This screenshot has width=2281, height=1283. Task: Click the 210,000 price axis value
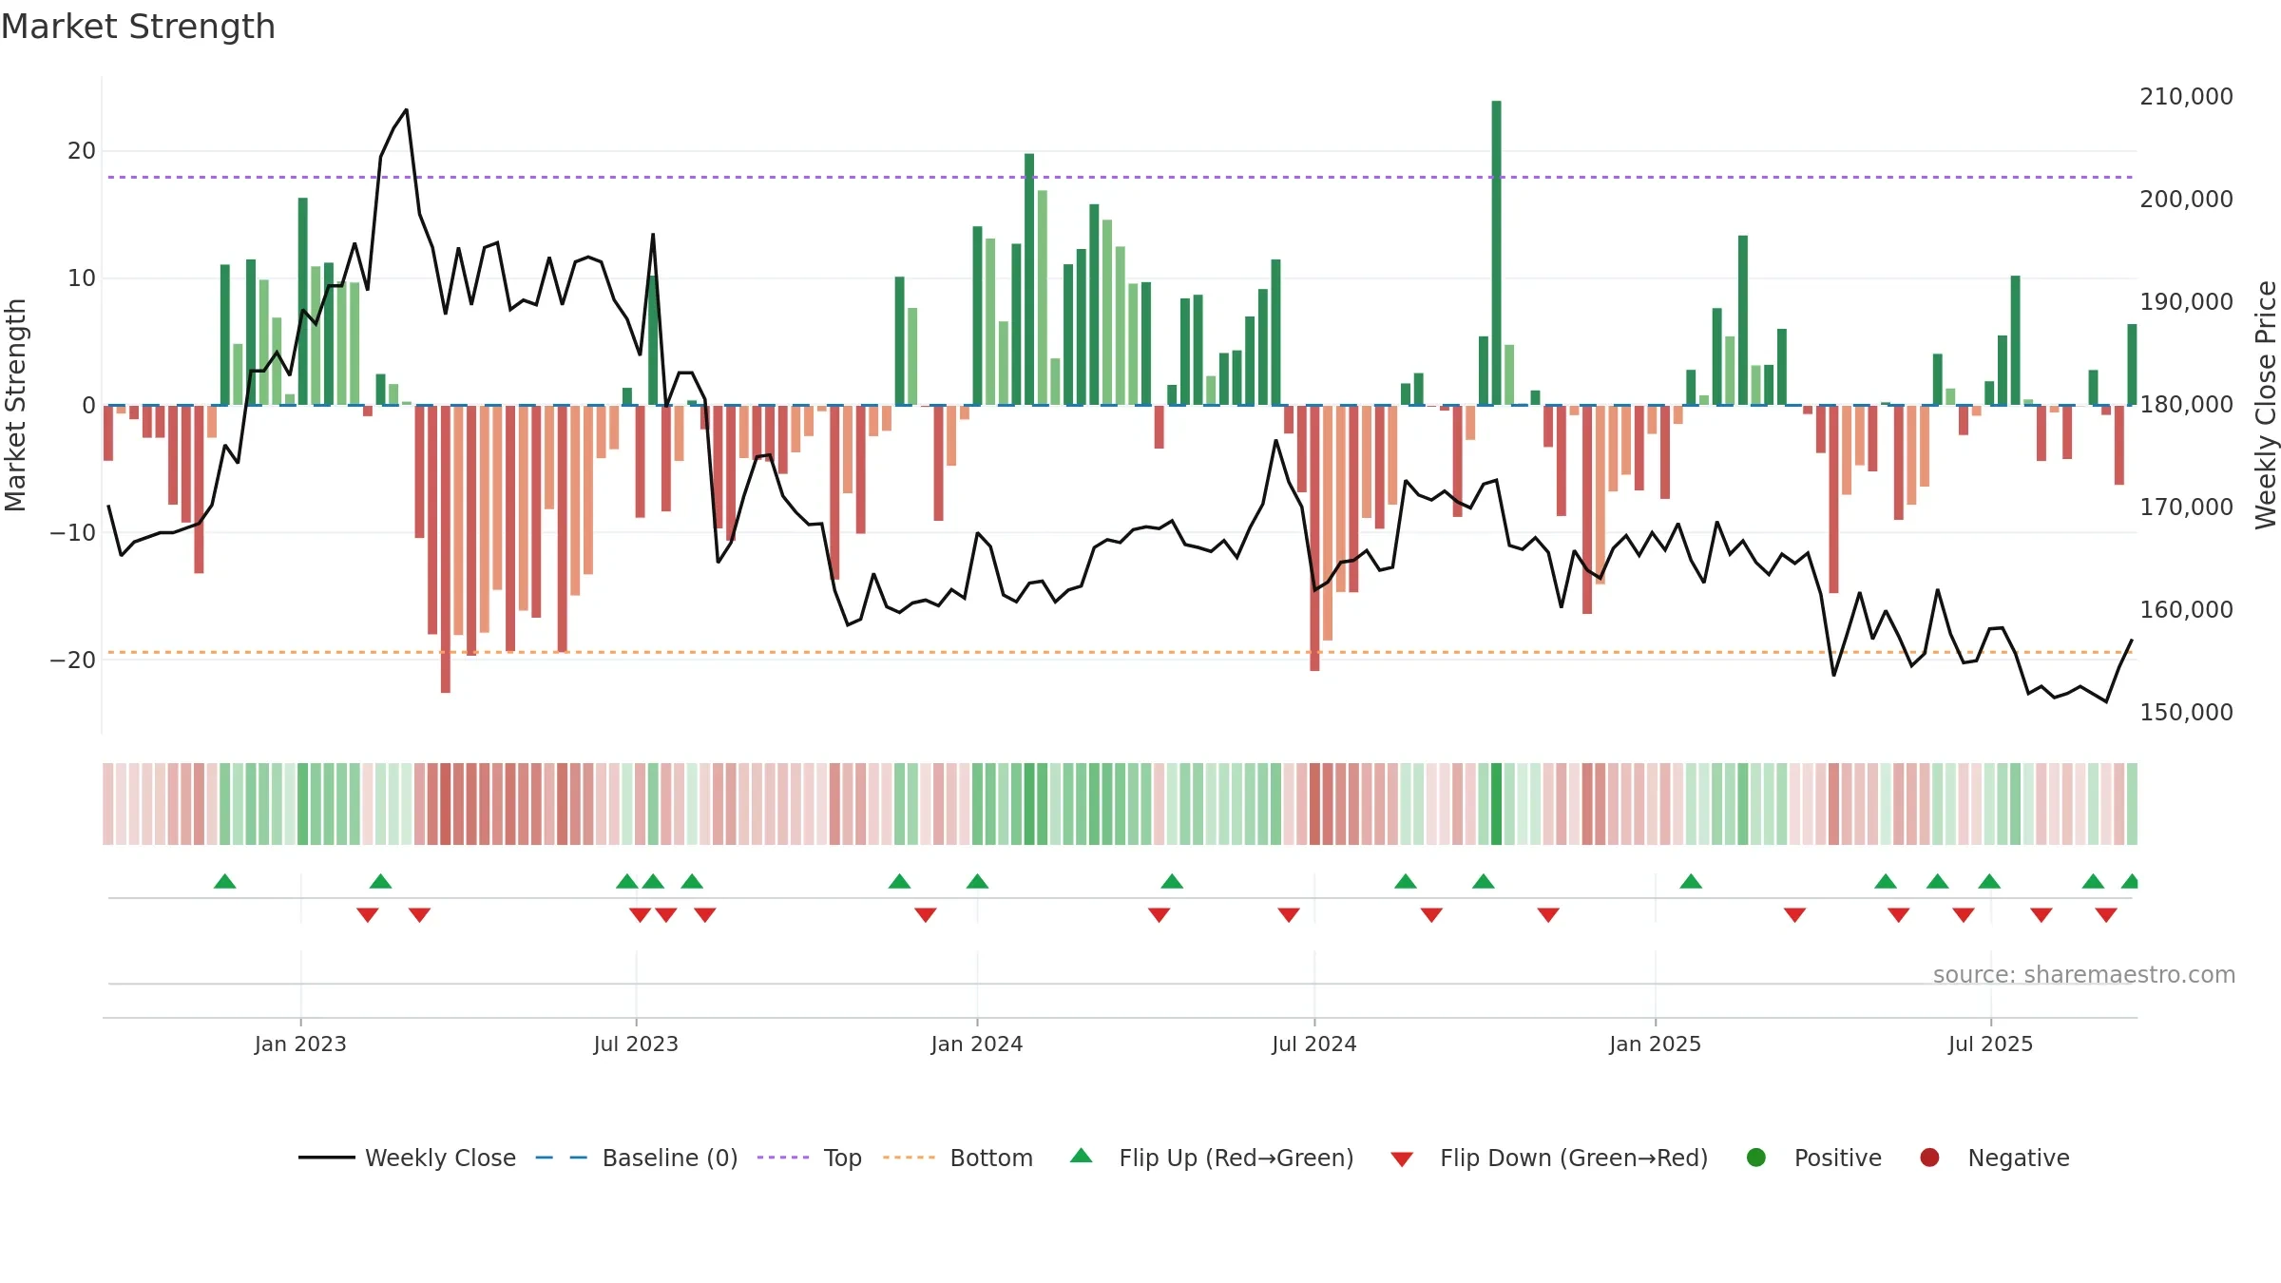point(2186,97)
